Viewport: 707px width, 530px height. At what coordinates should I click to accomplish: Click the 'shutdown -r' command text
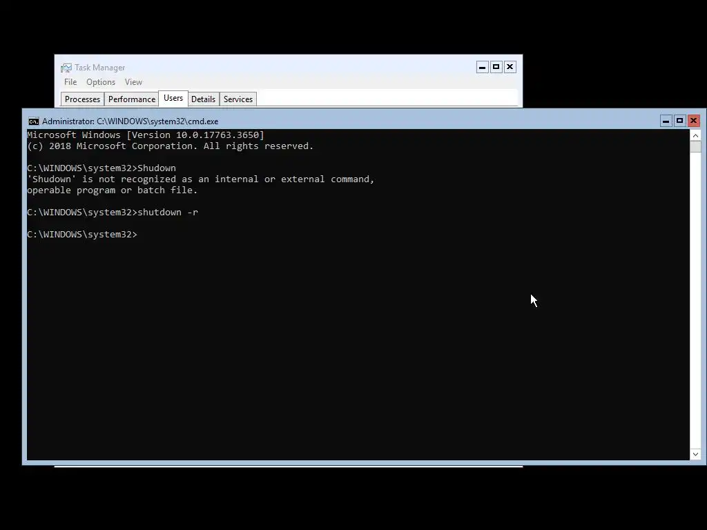coord(168,213)
